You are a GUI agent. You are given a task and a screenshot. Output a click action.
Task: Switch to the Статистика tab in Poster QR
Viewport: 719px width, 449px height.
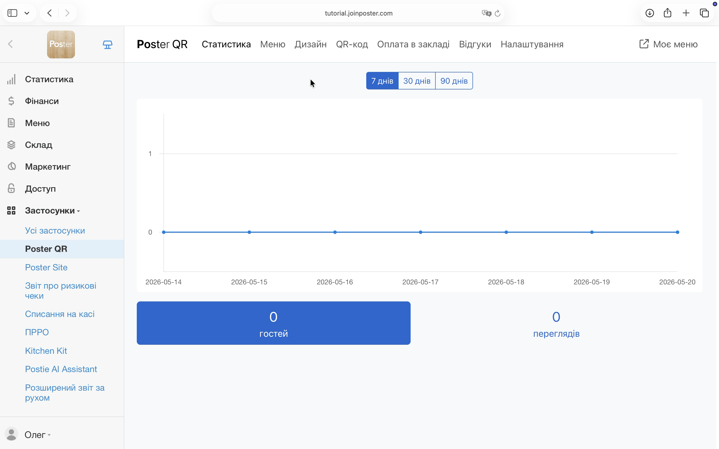pos(226,44)
